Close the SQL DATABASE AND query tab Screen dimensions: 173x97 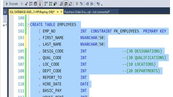[x=61, y=12]
